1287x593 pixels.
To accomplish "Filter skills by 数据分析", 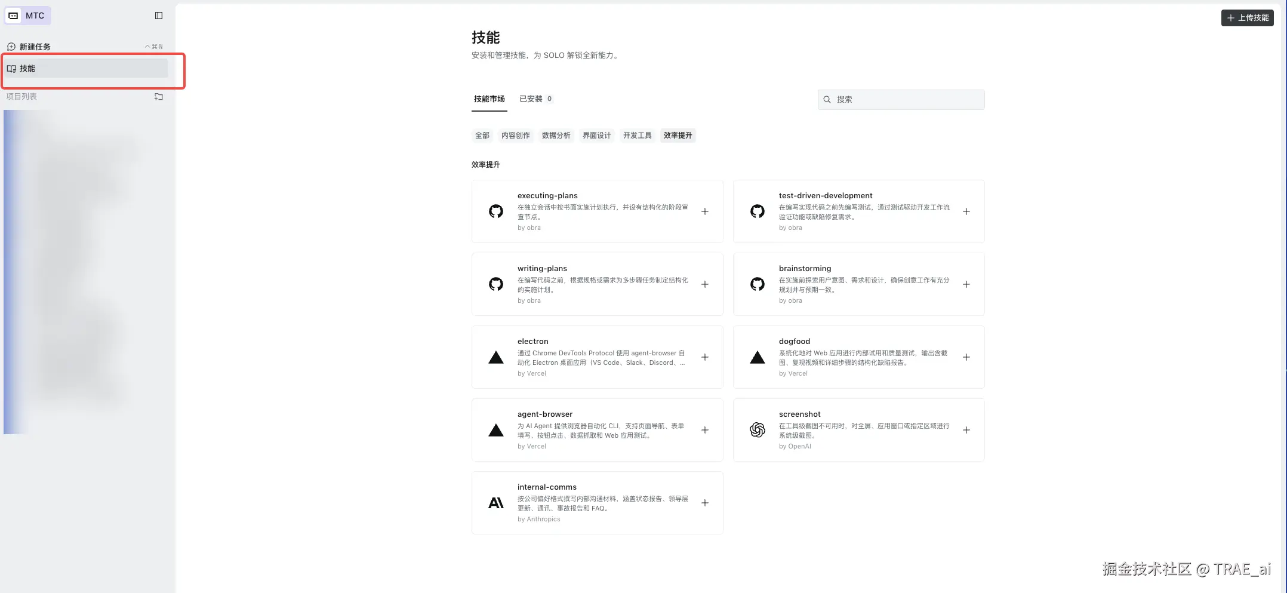I will click(x=556, y=136).
